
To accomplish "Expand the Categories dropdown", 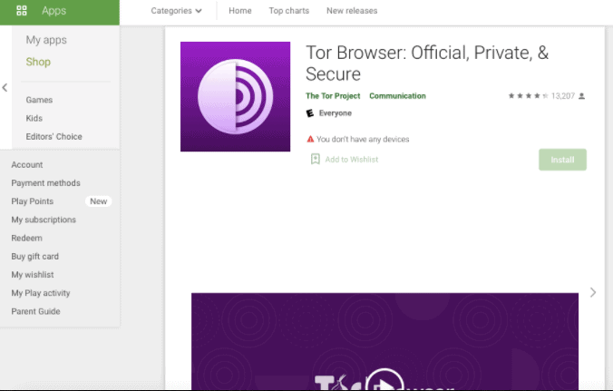I will tap(176, 11).
